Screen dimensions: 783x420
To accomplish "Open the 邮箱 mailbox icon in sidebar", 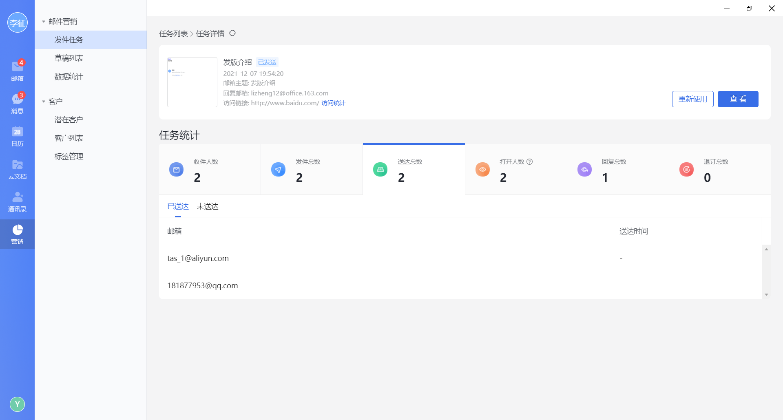I will 17,70.
